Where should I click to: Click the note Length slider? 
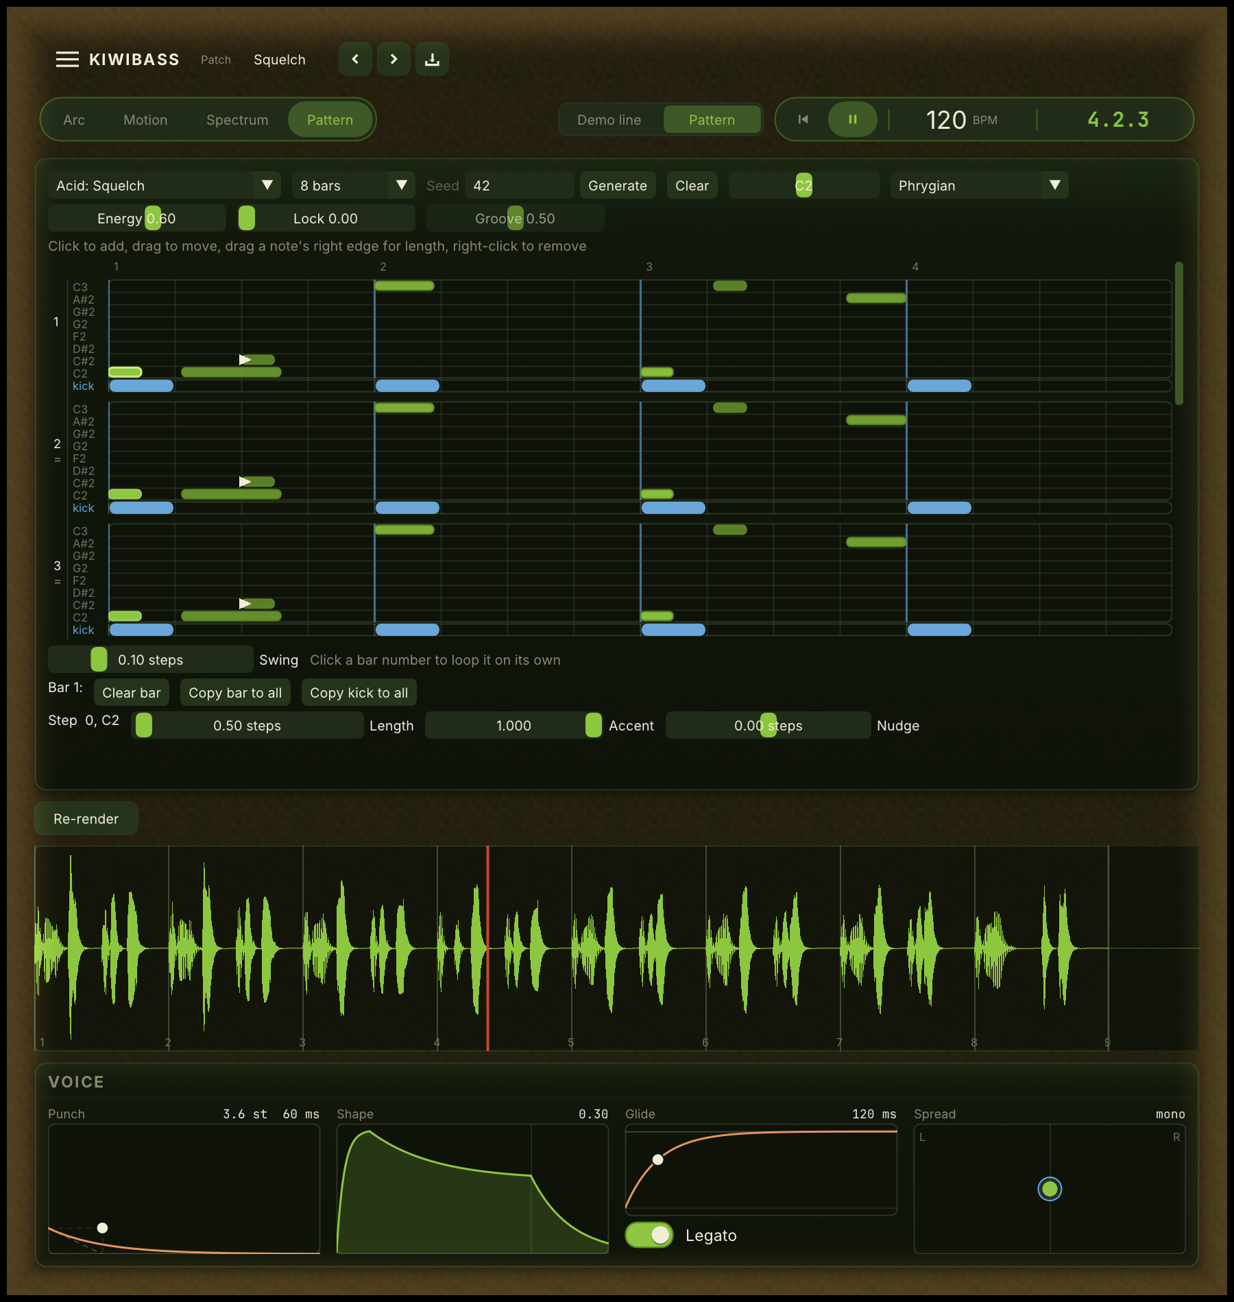(x=247, y=725)
